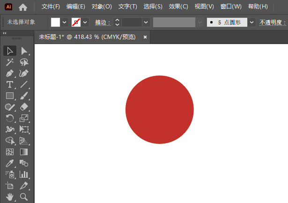This screenshot has width=288, height=203.
Task: Select the Column Graph tool
Action: pos(24,174)
